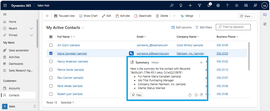Open the Coho Winery (sample) company link
270x111 pixels.
190,45
